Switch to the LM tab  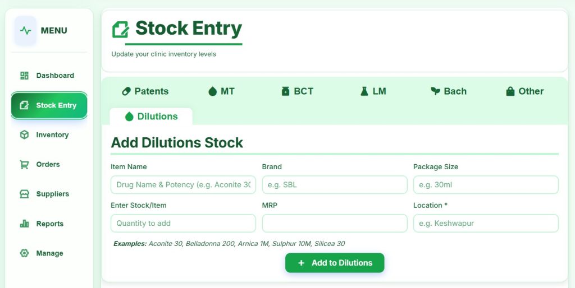coord(373,91)
